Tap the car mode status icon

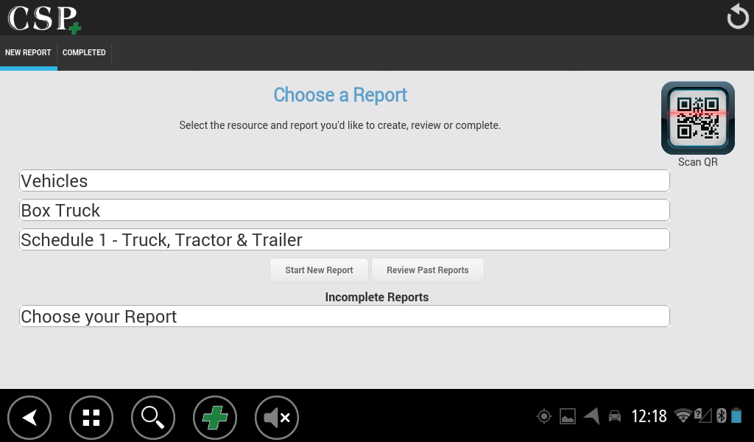click(615, 415)
